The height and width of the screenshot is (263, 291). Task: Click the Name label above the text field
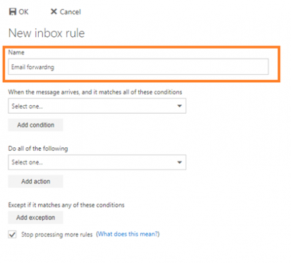(16, 53)
